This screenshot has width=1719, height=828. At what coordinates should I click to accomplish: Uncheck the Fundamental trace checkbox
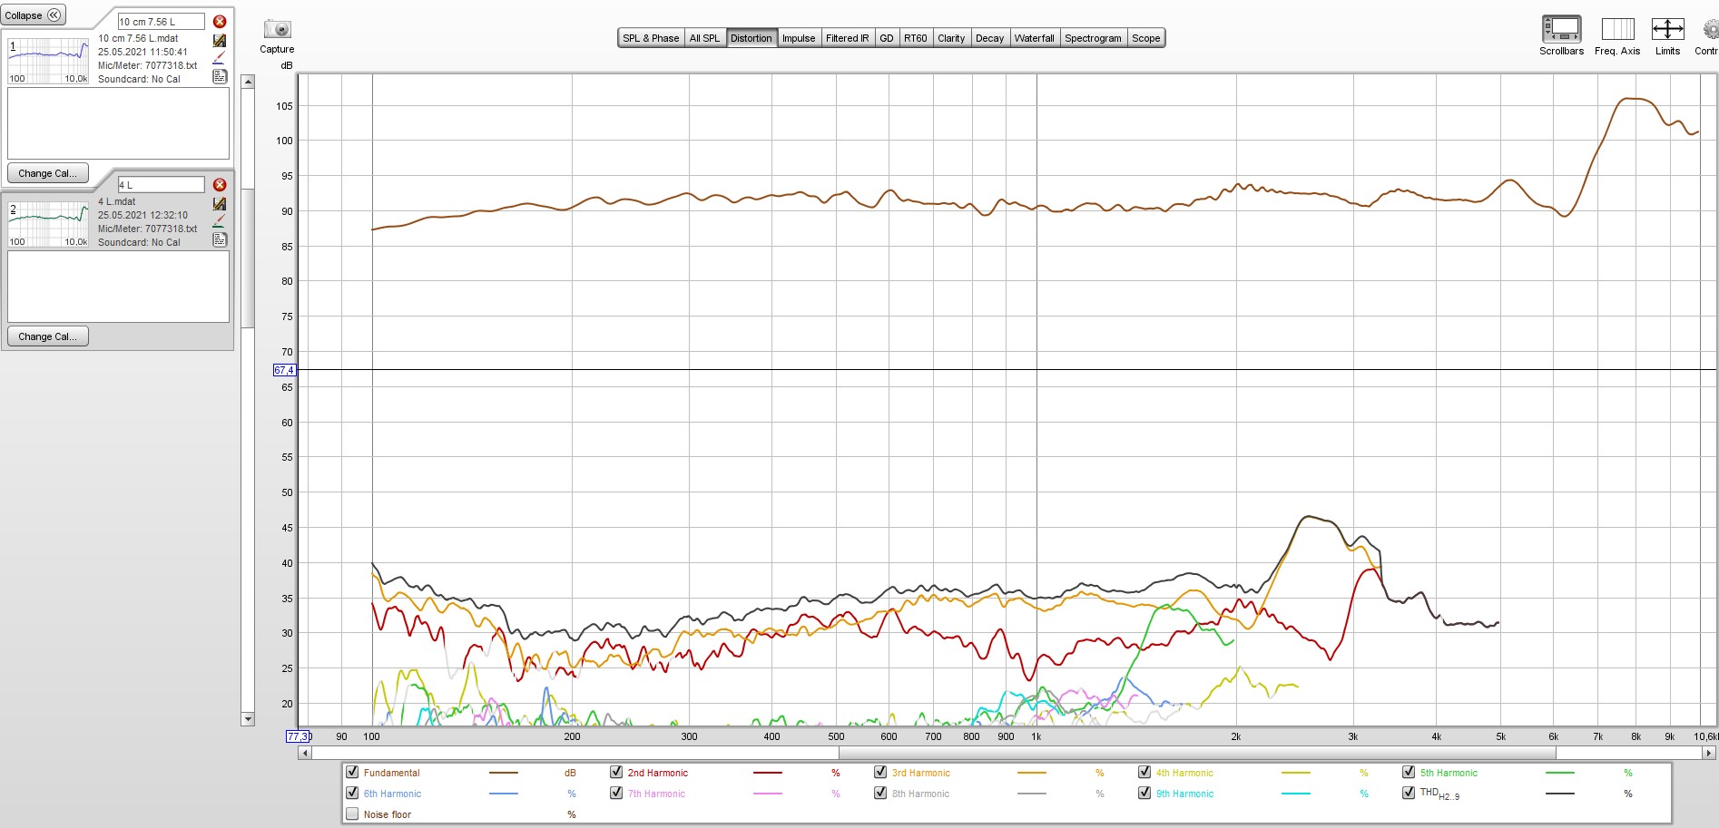pos(352,772)
